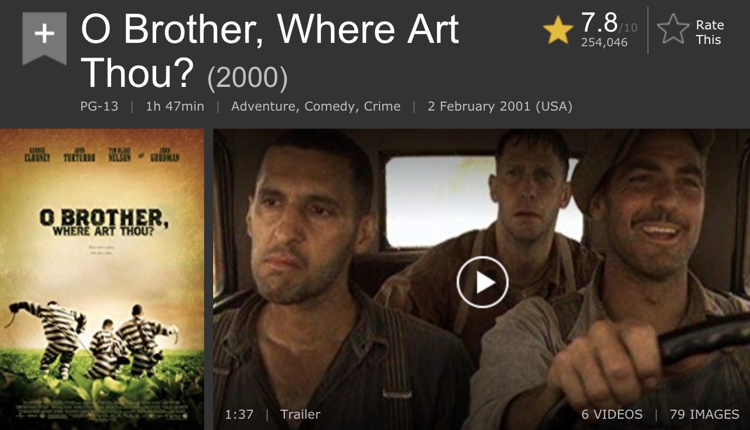Click the Rate This label

click(x=709, y=32)
